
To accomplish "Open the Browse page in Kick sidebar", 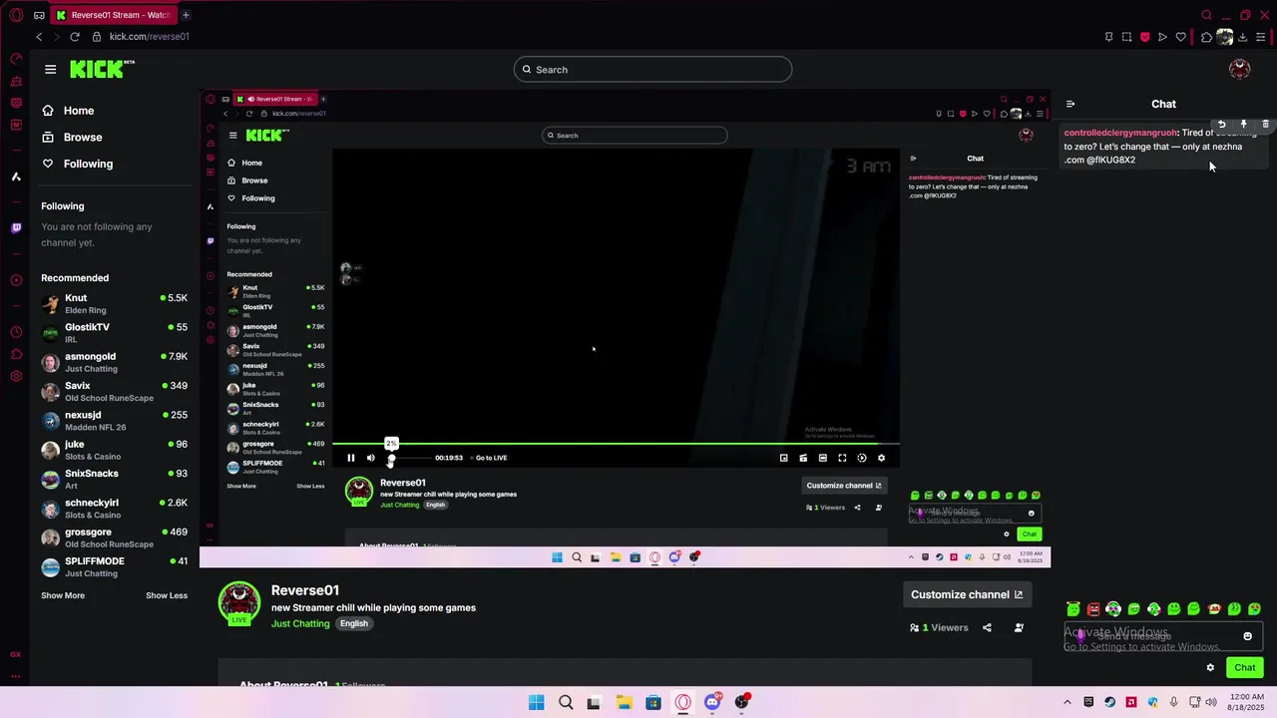I will (72, 137).
